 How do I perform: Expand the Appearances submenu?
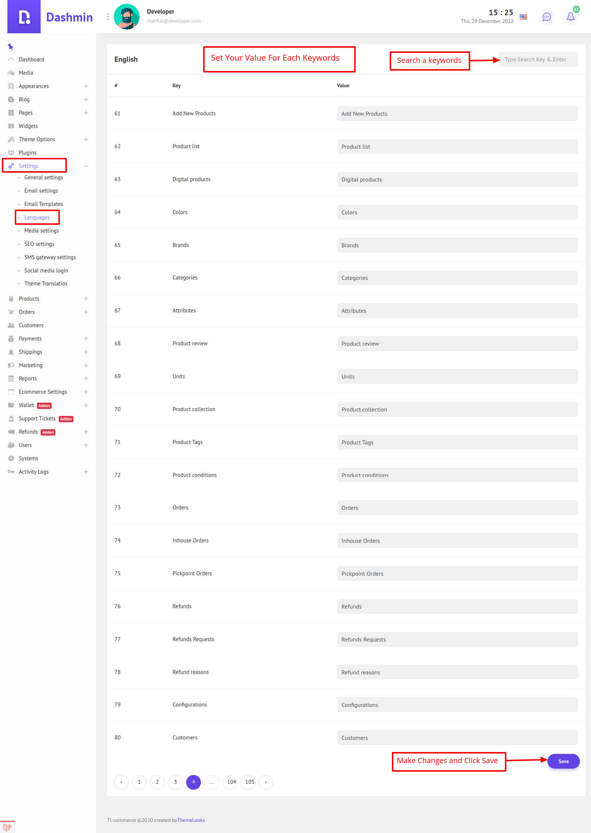click(86, 86)
